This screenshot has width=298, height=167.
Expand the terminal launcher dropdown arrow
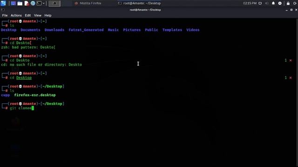coord(43,3)
